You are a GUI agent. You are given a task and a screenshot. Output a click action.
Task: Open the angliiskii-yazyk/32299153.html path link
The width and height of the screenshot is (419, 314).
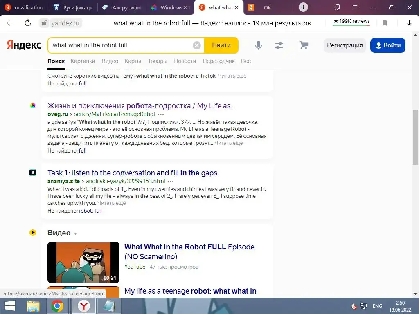[125, 181]
